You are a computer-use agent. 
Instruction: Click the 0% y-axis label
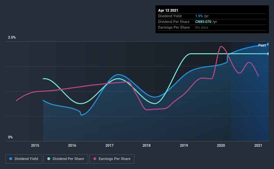[10, 137]
